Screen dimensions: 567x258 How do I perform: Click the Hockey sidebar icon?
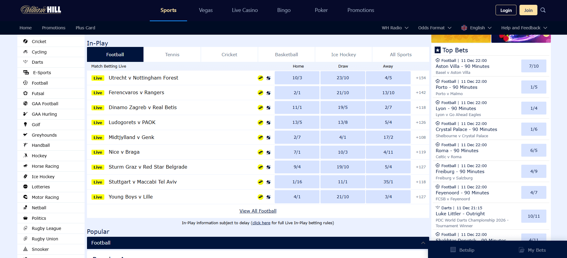(25, 155)
